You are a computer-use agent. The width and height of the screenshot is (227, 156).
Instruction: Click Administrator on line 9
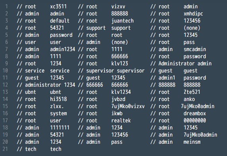tap(177, 64)
